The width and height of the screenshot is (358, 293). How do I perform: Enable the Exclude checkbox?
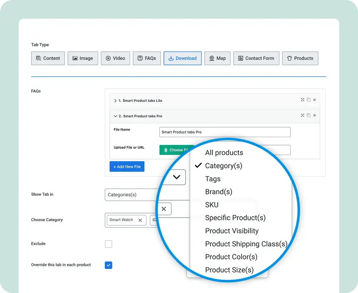point(109,244)
